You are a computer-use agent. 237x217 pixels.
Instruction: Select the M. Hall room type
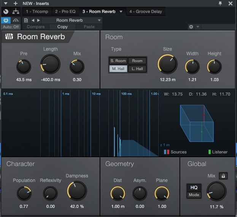click(x=118, y=69)
